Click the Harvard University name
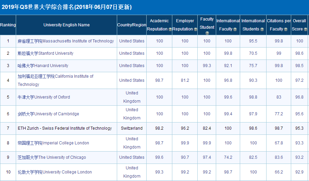309x181 pixels. 43,66
